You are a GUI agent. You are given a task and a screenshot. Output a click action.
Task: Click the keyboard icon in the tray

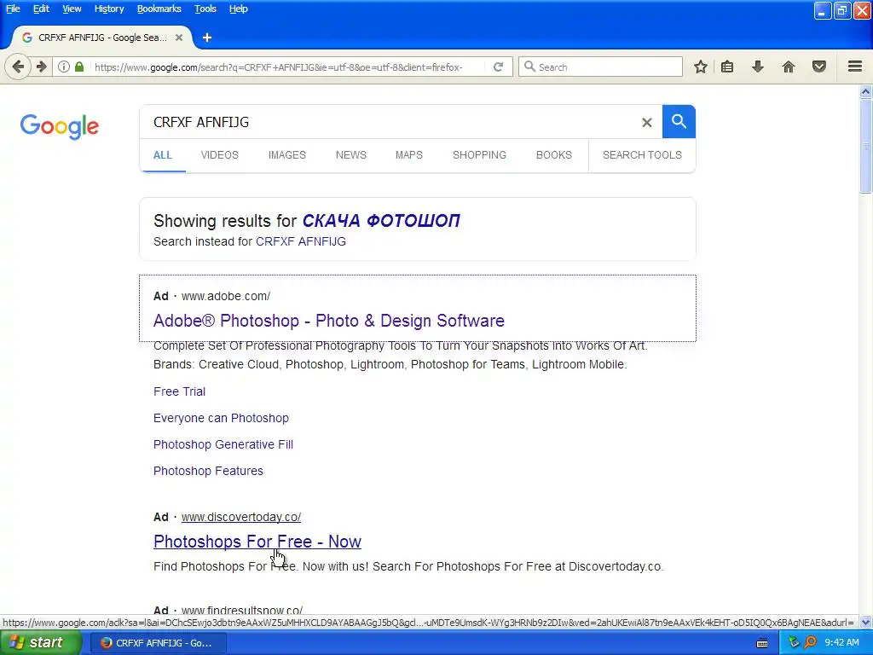pyautogui.click(x=762, y=643)
